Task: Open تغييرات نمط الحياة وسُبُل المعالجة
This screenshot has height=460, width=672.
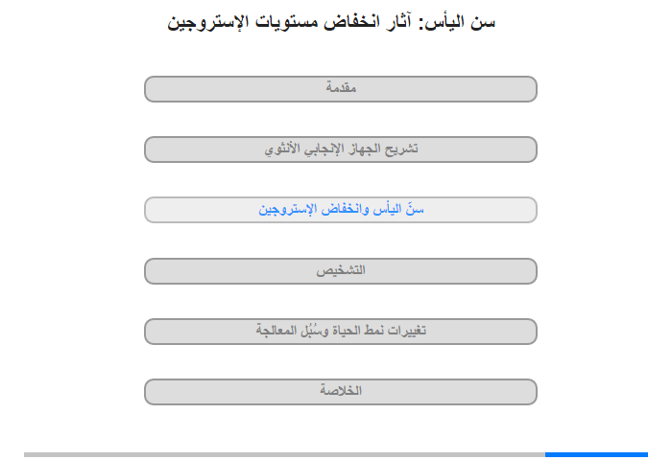Action: [x=341, y=332]
